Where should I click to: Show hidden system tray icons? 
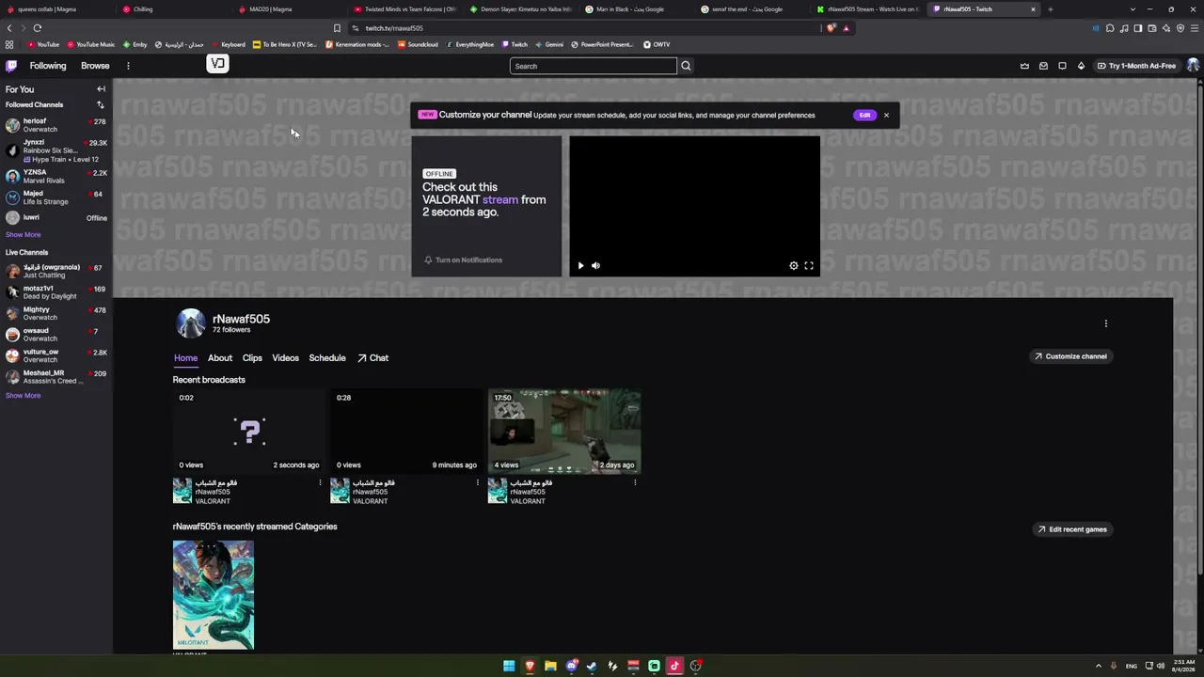(x=1098, y=666)
